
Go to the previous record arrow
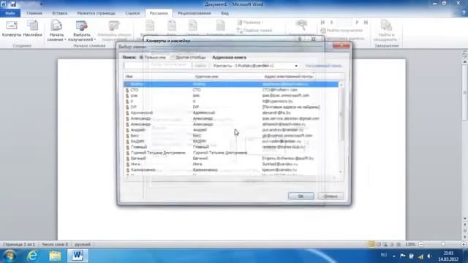pyautogui.click(x=331, y=23)
